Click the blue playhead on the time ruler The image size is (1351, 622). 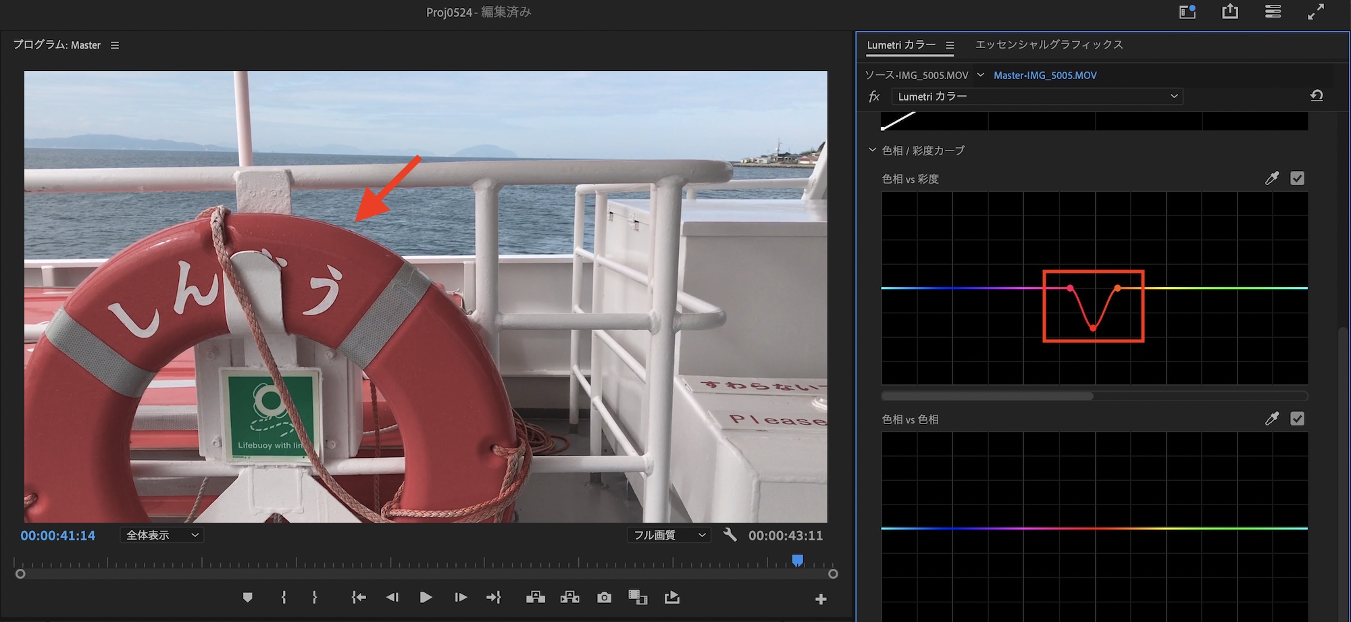(x=798, y=561)
